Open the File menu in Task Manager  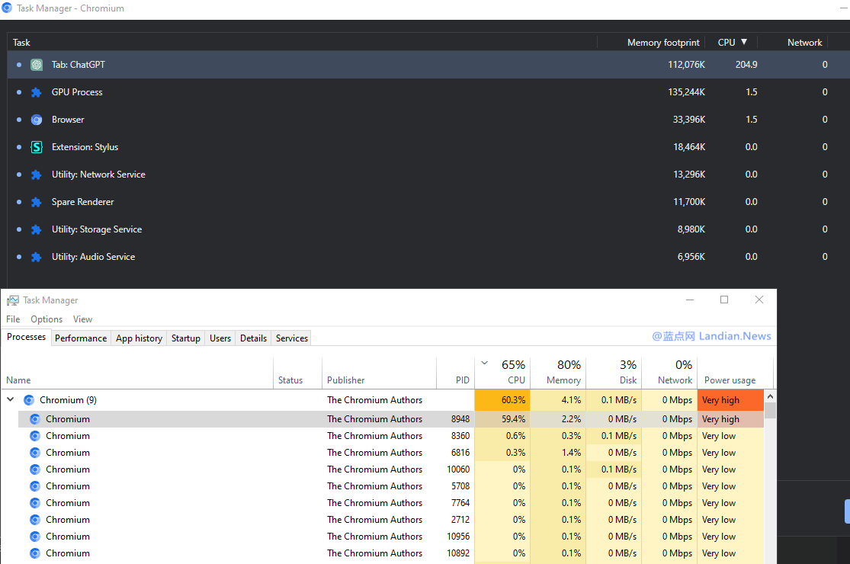(x=13, y=319)
